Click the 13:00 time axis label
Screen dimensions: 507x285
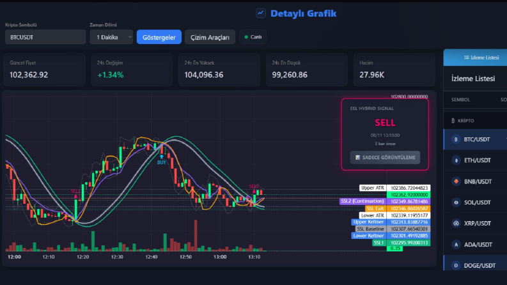[220, 257]
